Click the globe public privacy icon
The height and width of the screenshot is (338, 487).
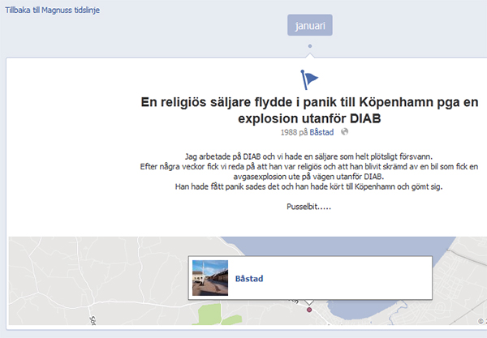pos(344,132)
